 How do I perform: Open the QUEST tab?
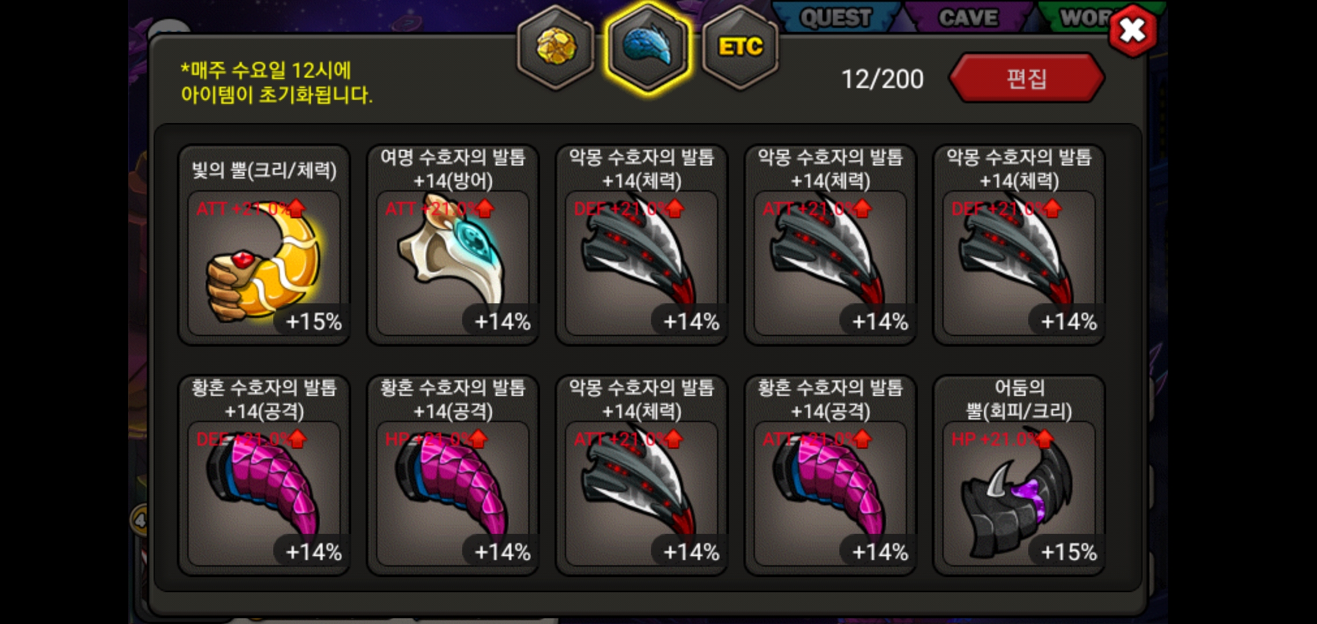tap(836, 17)
